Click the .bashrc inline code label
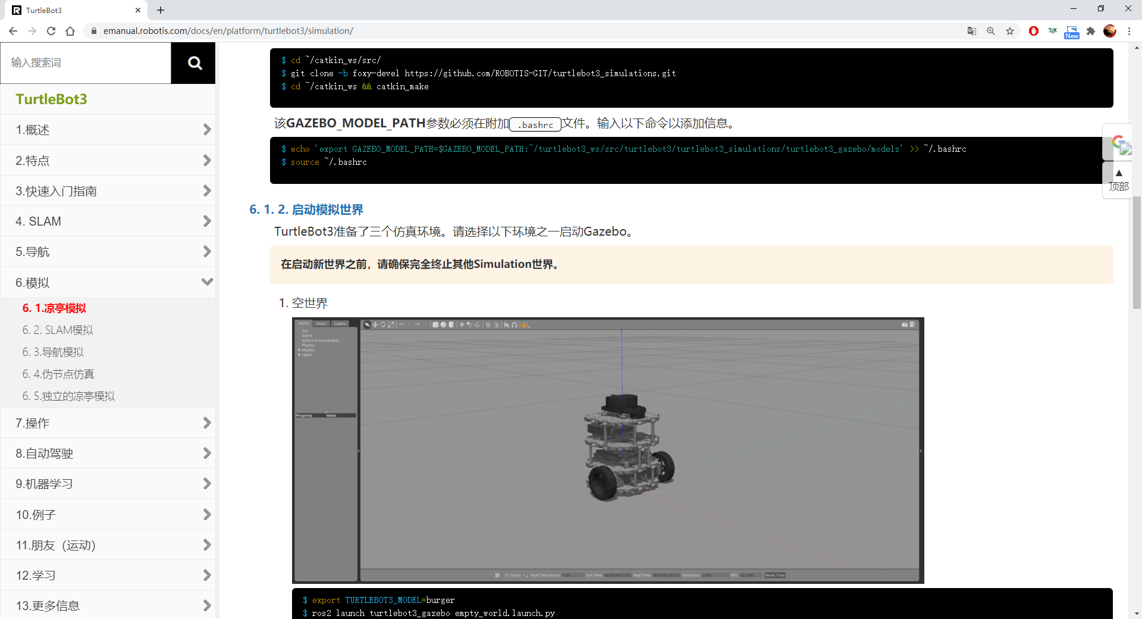Screen dimensions: 1142x619 pyautogui.click(x=535, y=124)
